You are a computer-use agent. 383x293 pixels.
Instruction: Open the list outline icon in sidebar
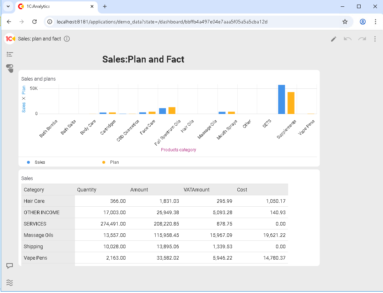point(10,54)
